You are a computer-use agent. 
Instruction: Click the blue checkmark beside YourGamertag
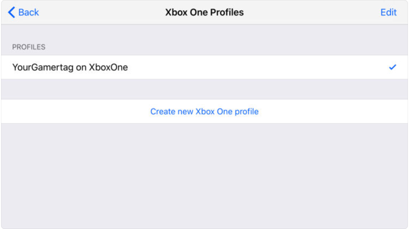tap(392, 67)
